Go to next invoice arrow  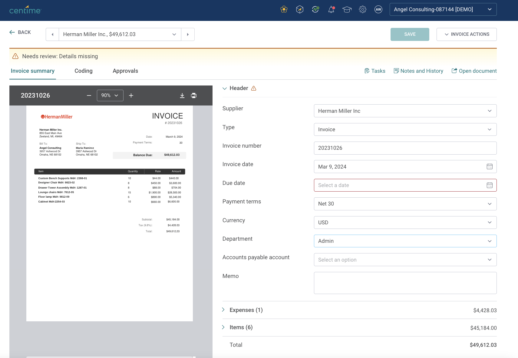[188, 35]
